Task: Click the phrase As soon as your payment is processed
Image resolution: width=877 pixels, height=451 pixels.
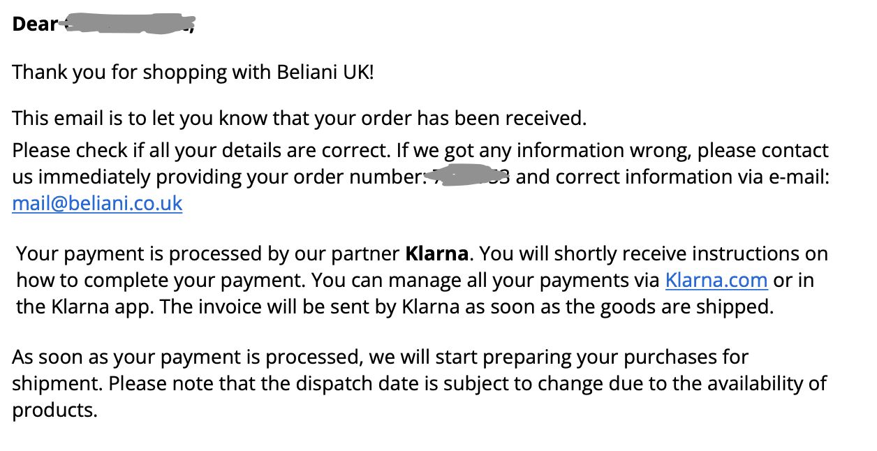Action: pos(184,357)
